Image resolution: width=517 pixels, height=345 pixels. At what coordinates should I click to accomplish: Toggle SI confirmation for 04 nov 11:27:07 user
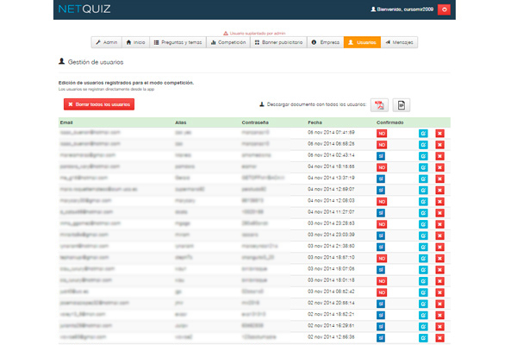pos(381,213)
